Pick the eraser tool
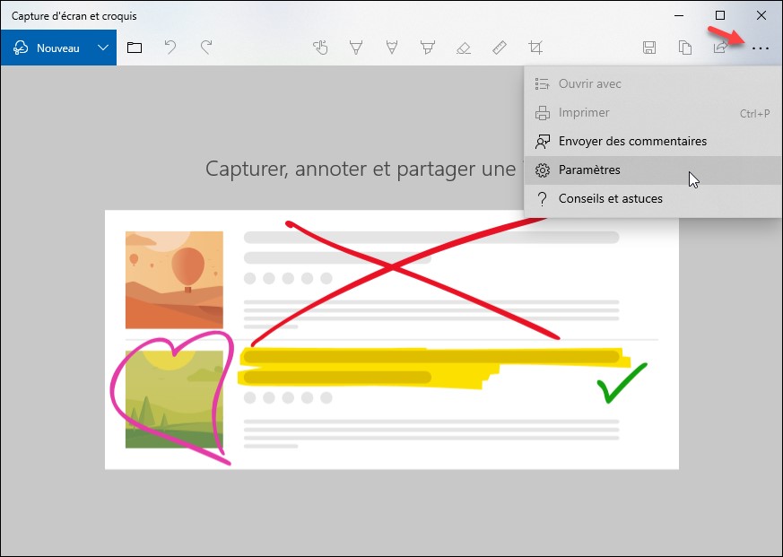Screen dimensions: 783x557 (464, 48)
